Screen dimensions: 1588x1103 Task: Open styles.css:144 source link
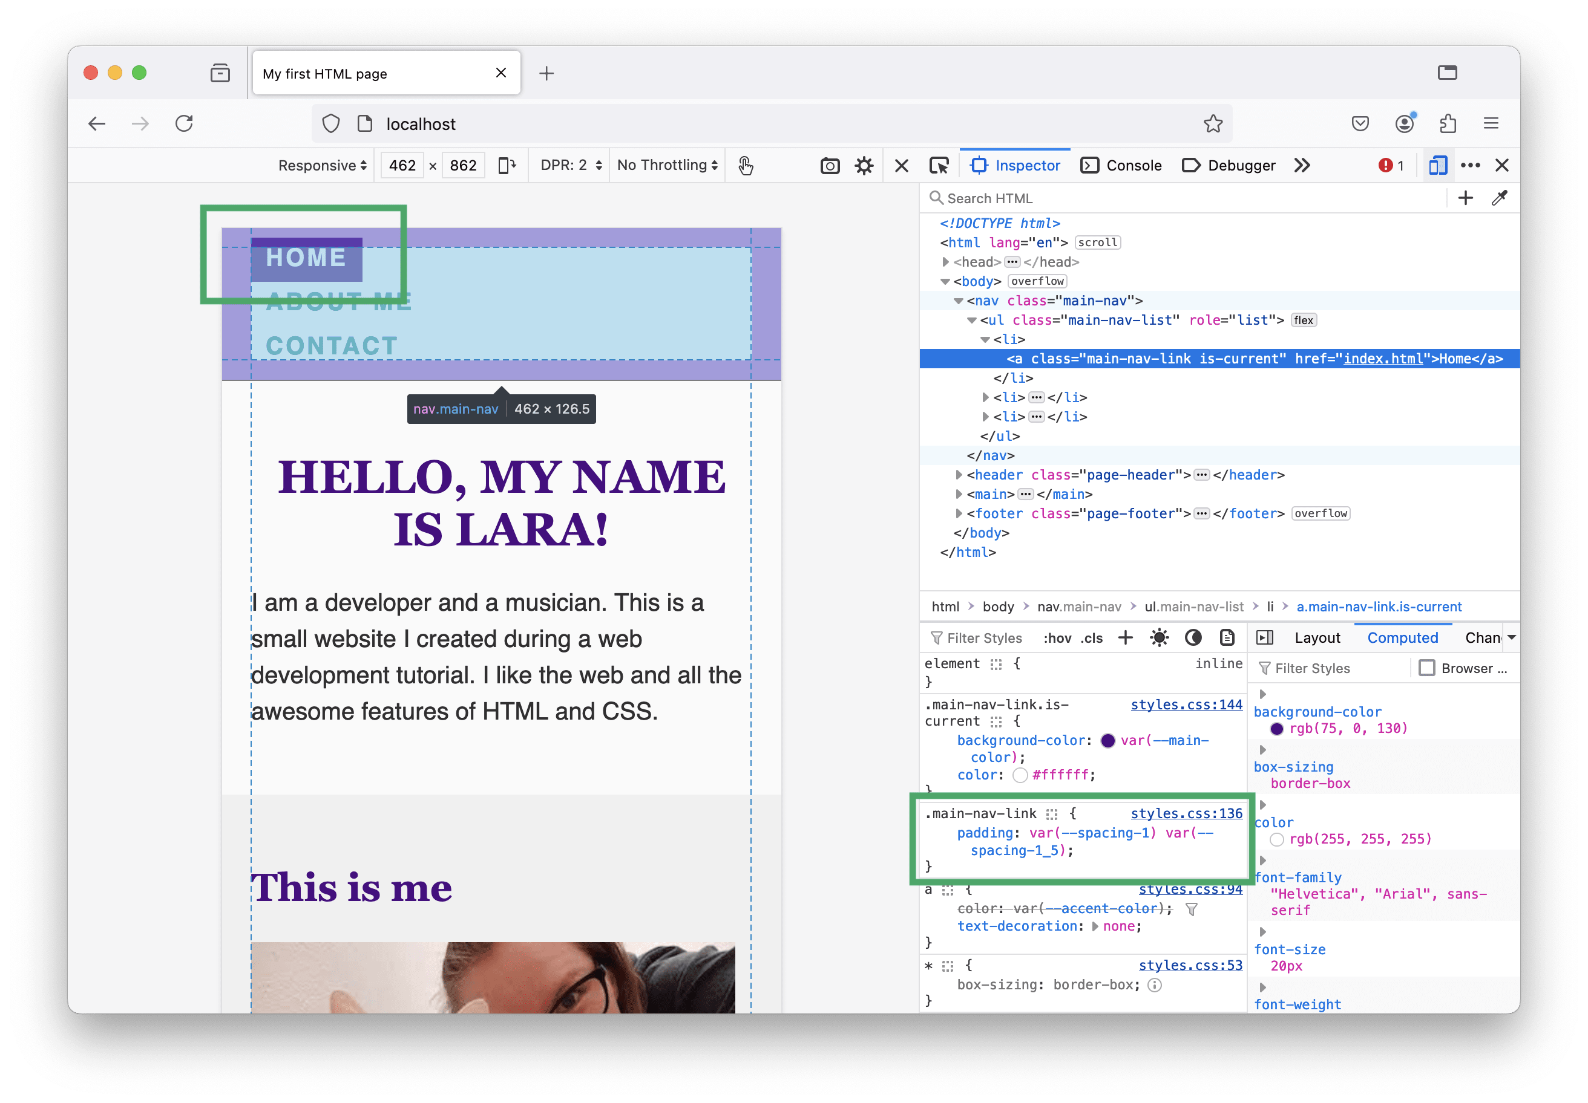click(x=1186, y=705)
